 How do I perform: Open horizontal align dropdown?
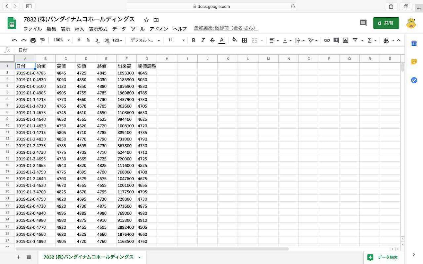point(274,40)
